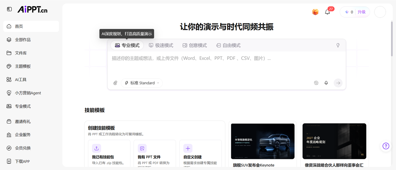The image size is (396, 170).
Task: Select the 专业模式 tab in input box
Action: pos(127,46)
